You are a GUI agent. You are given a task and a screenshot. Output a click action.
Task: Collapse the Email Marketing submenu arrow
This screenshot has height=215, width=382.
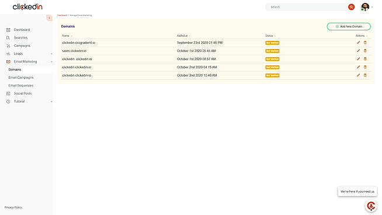click(x=51, y=62)
